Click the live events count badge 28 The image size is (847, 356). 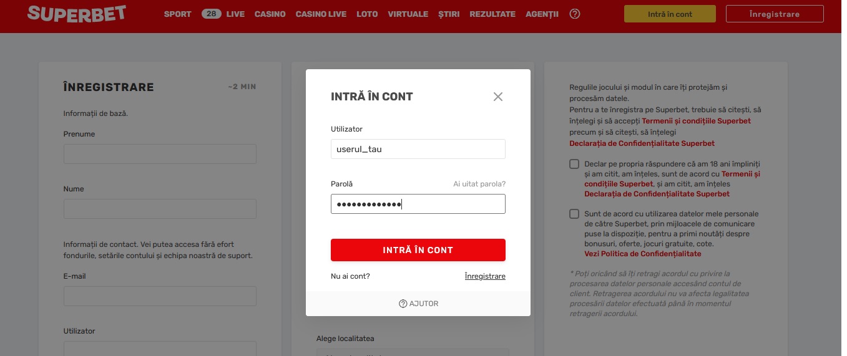tap(212, 14)
